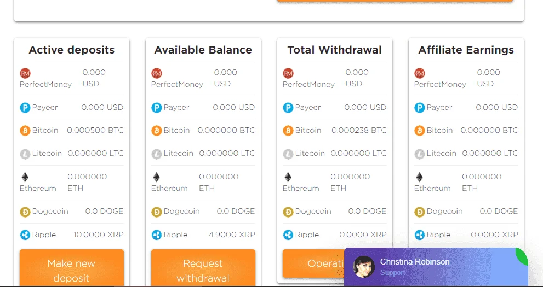Open Christina Robinson support chat widget
Image resolution: width=543 pixels, height=287 pixels.
(x=436, y=267)
